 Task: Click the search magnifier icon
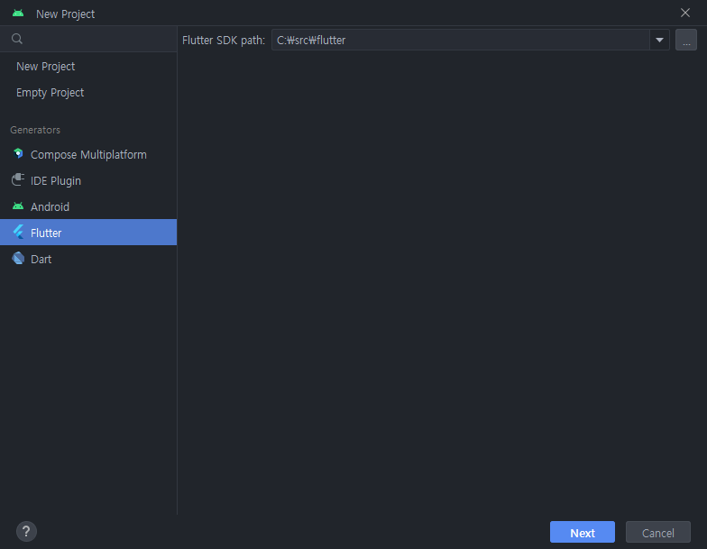click(x=17, y=39)
